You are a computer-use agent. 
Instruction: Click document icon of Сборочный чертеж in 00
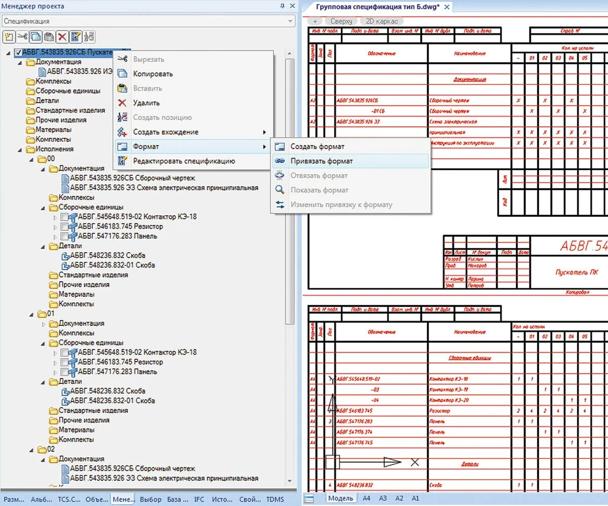tap(65, 178)
